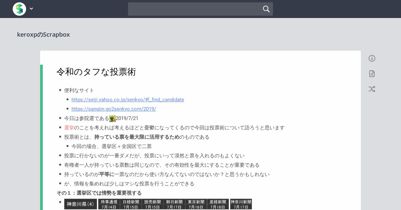
Task: Click the line 今回の場合、選挙区＋全国区で二票
Action: (x=112, y=146)
